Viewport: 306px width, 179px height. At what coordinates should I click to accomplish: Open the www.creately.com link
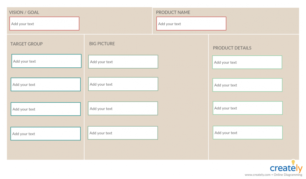pos(258,175)
